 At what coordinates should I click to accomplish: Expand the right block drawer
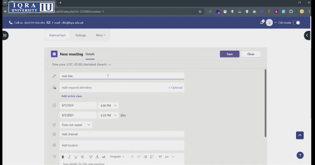[307, 35]
